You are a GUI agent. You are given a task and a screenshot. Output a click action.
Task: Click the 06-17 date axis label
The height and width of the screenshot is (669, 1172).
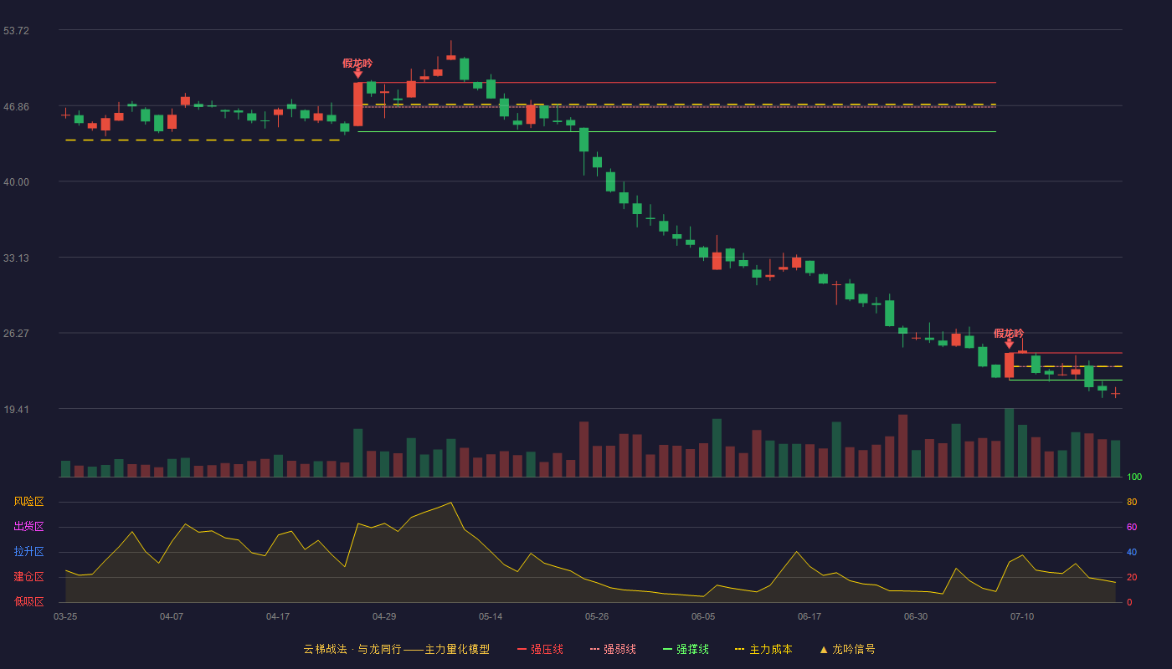coord(810,616)
